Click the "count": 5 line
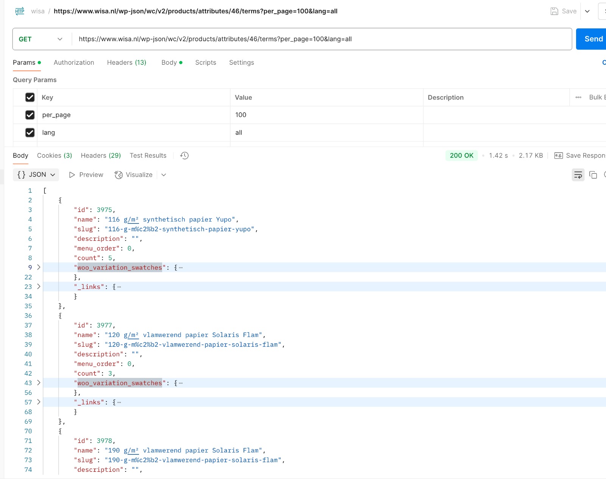 95,258
